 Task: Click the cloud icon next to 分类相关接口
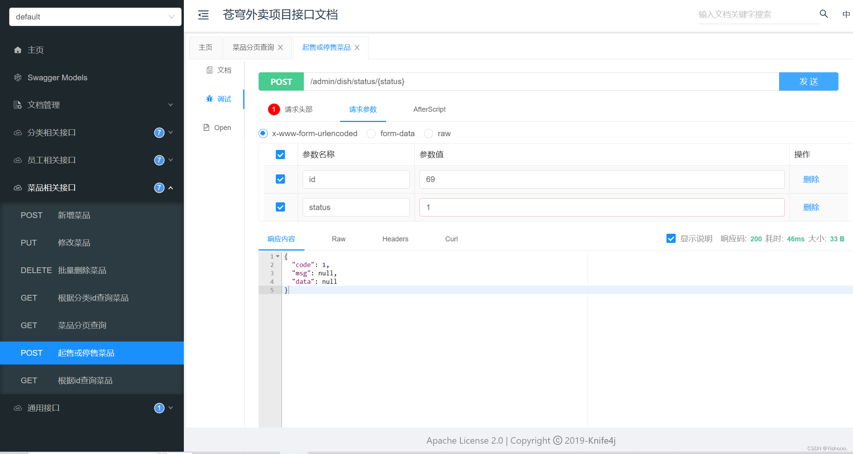point(18,133)
